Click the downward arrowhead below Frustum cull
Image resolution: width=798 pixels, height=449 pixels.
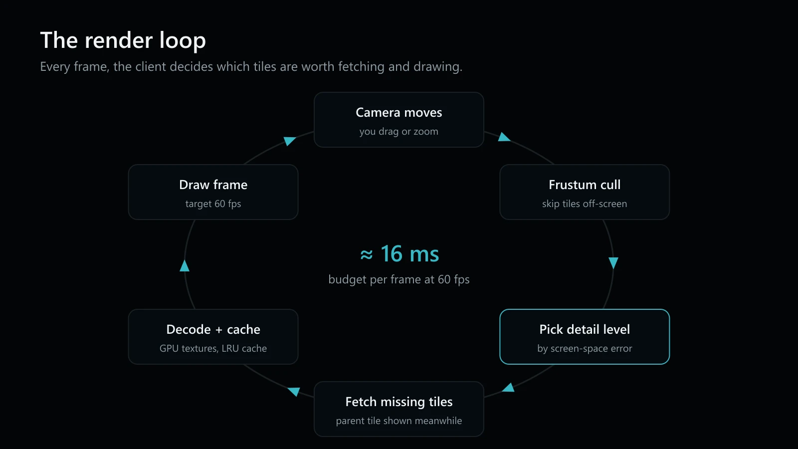tap(613, 263)
